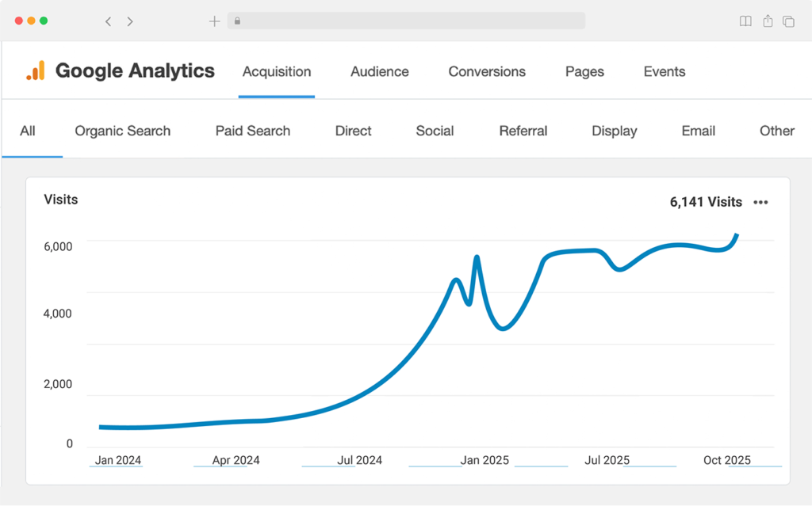Click the Google Analytics logo icon
The width and height of the screenshot is (812, 506).
pos(36,71)
